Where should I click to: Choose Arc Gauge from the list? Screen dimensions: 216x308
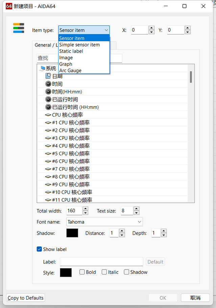tap(84, 70)
